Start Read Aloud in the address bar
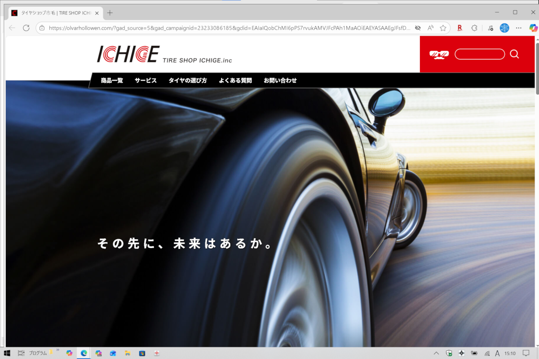539x359 pixels. [x=430, y=28]
